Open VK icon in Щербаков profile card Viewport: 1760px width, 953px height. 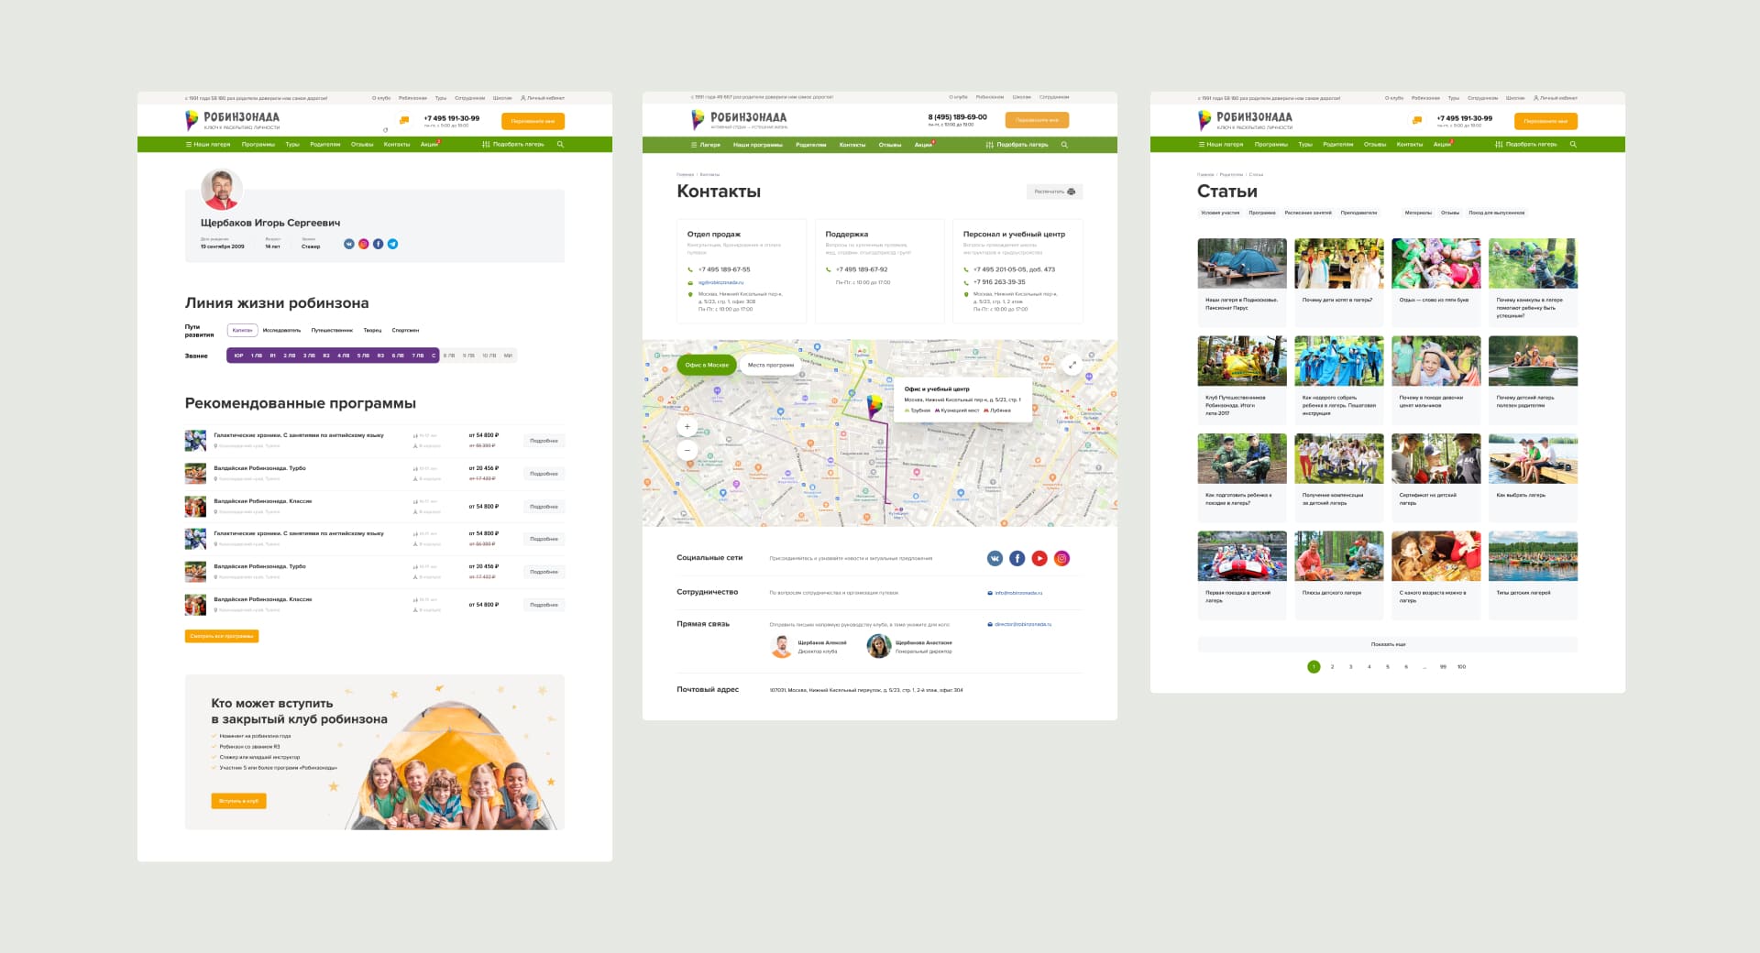(x=349, y=244)
